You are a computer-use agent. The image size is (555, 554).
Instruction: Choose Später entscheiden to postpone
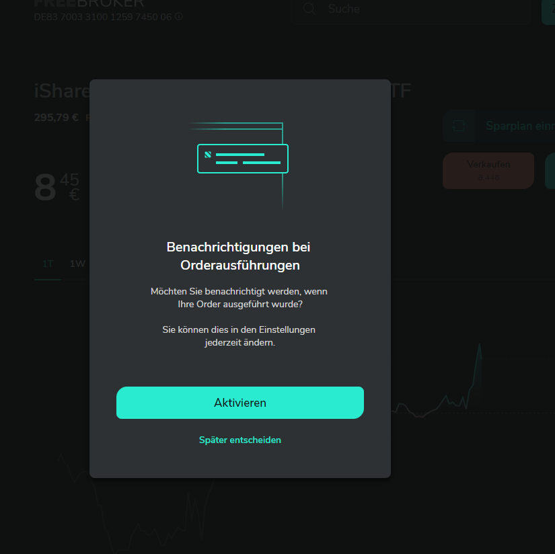[x=240, y=440]
